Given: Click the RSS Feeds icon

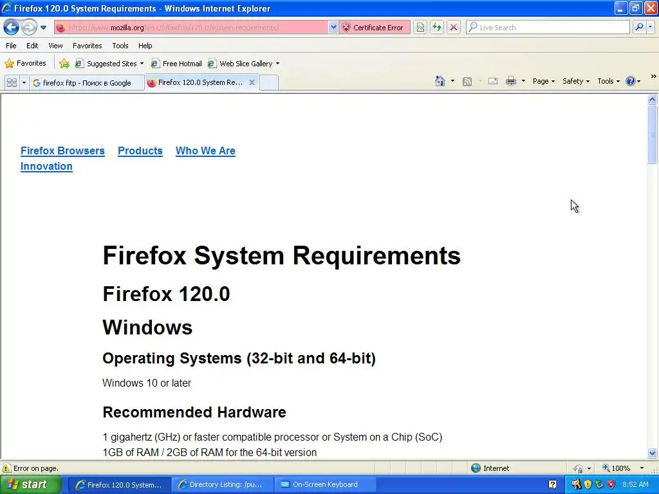Looking at the screenshot, I should pyautogui.click(x=467, y=82).
